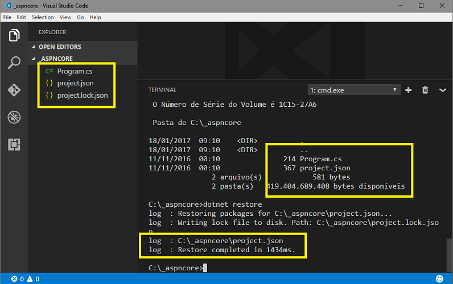The height and width of the screenshot is (284, 453).
Task: Collapse the OPEN EDITORS section
Action: [83, 47]
